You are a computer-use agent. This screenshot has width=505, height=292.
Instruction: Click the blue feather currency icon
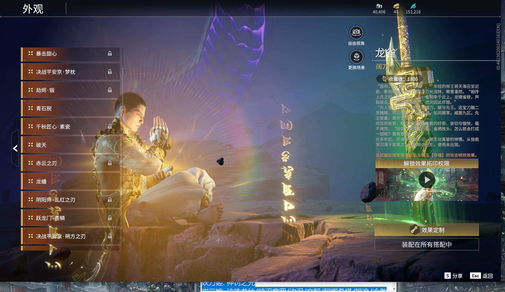[413, 6]
